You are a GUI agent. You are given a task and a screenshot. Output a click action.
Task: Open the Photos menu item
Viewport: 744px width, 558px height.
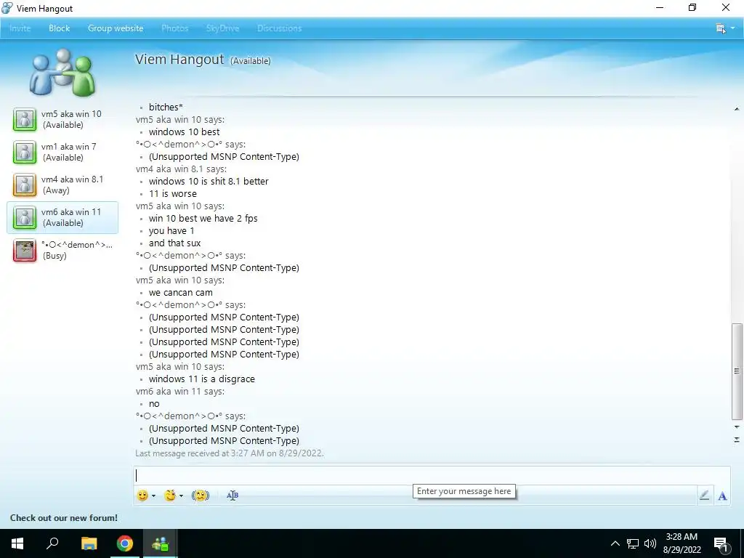(174, 28)
